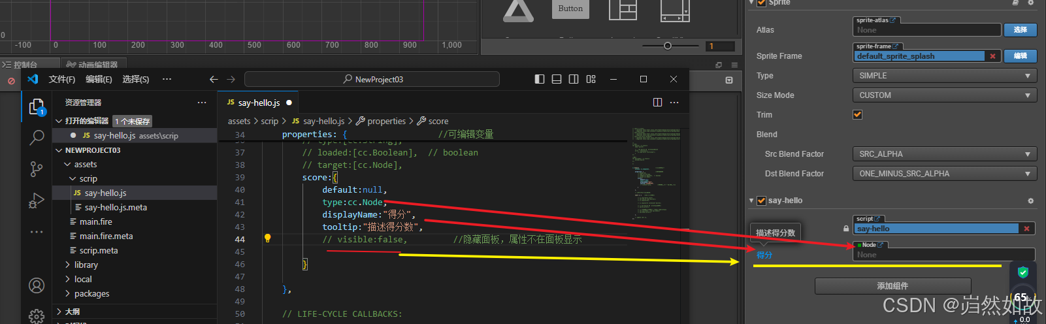Collapse the say-hello component section
Screen dimensions: 1046x324
751,201
